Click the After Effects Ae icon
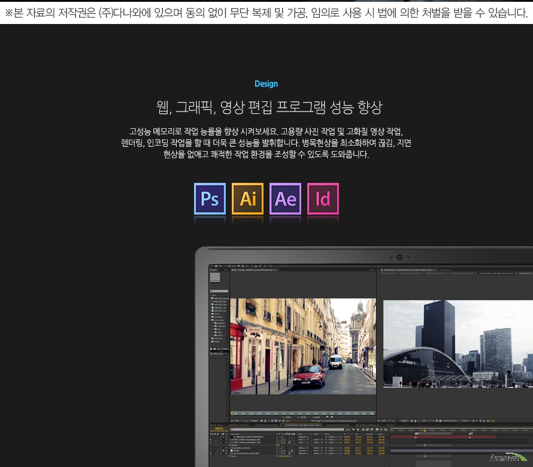The height and width of the screenshot is (467, 533). [285, 199]
